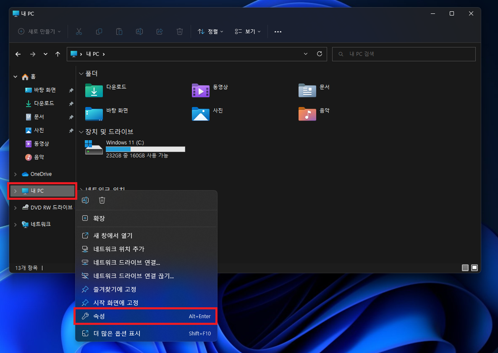Choose 시작 화면에 고정 in context menu
The width and height of the screenshot is (498, 353).
146,303
